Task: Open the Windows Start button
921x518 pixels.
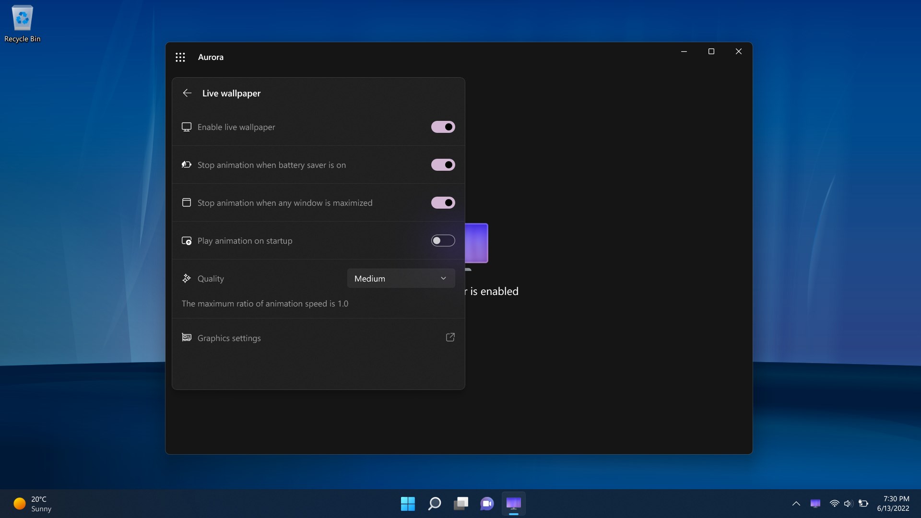Action: [407, 504]
